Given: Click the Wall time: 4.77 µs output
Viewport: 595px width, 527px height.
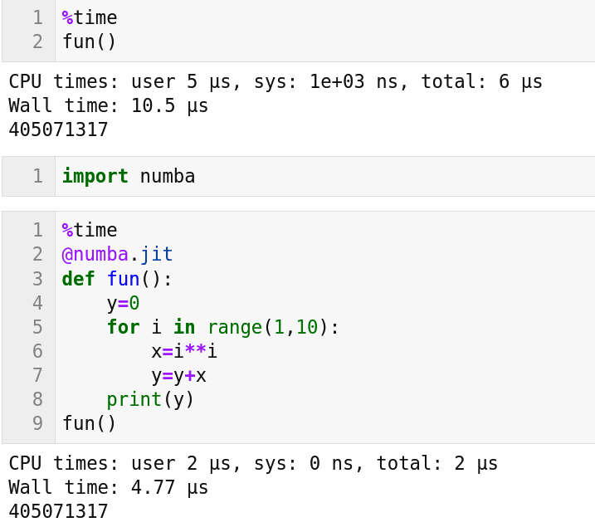Looking at the screenshot, I should [108, 487].
